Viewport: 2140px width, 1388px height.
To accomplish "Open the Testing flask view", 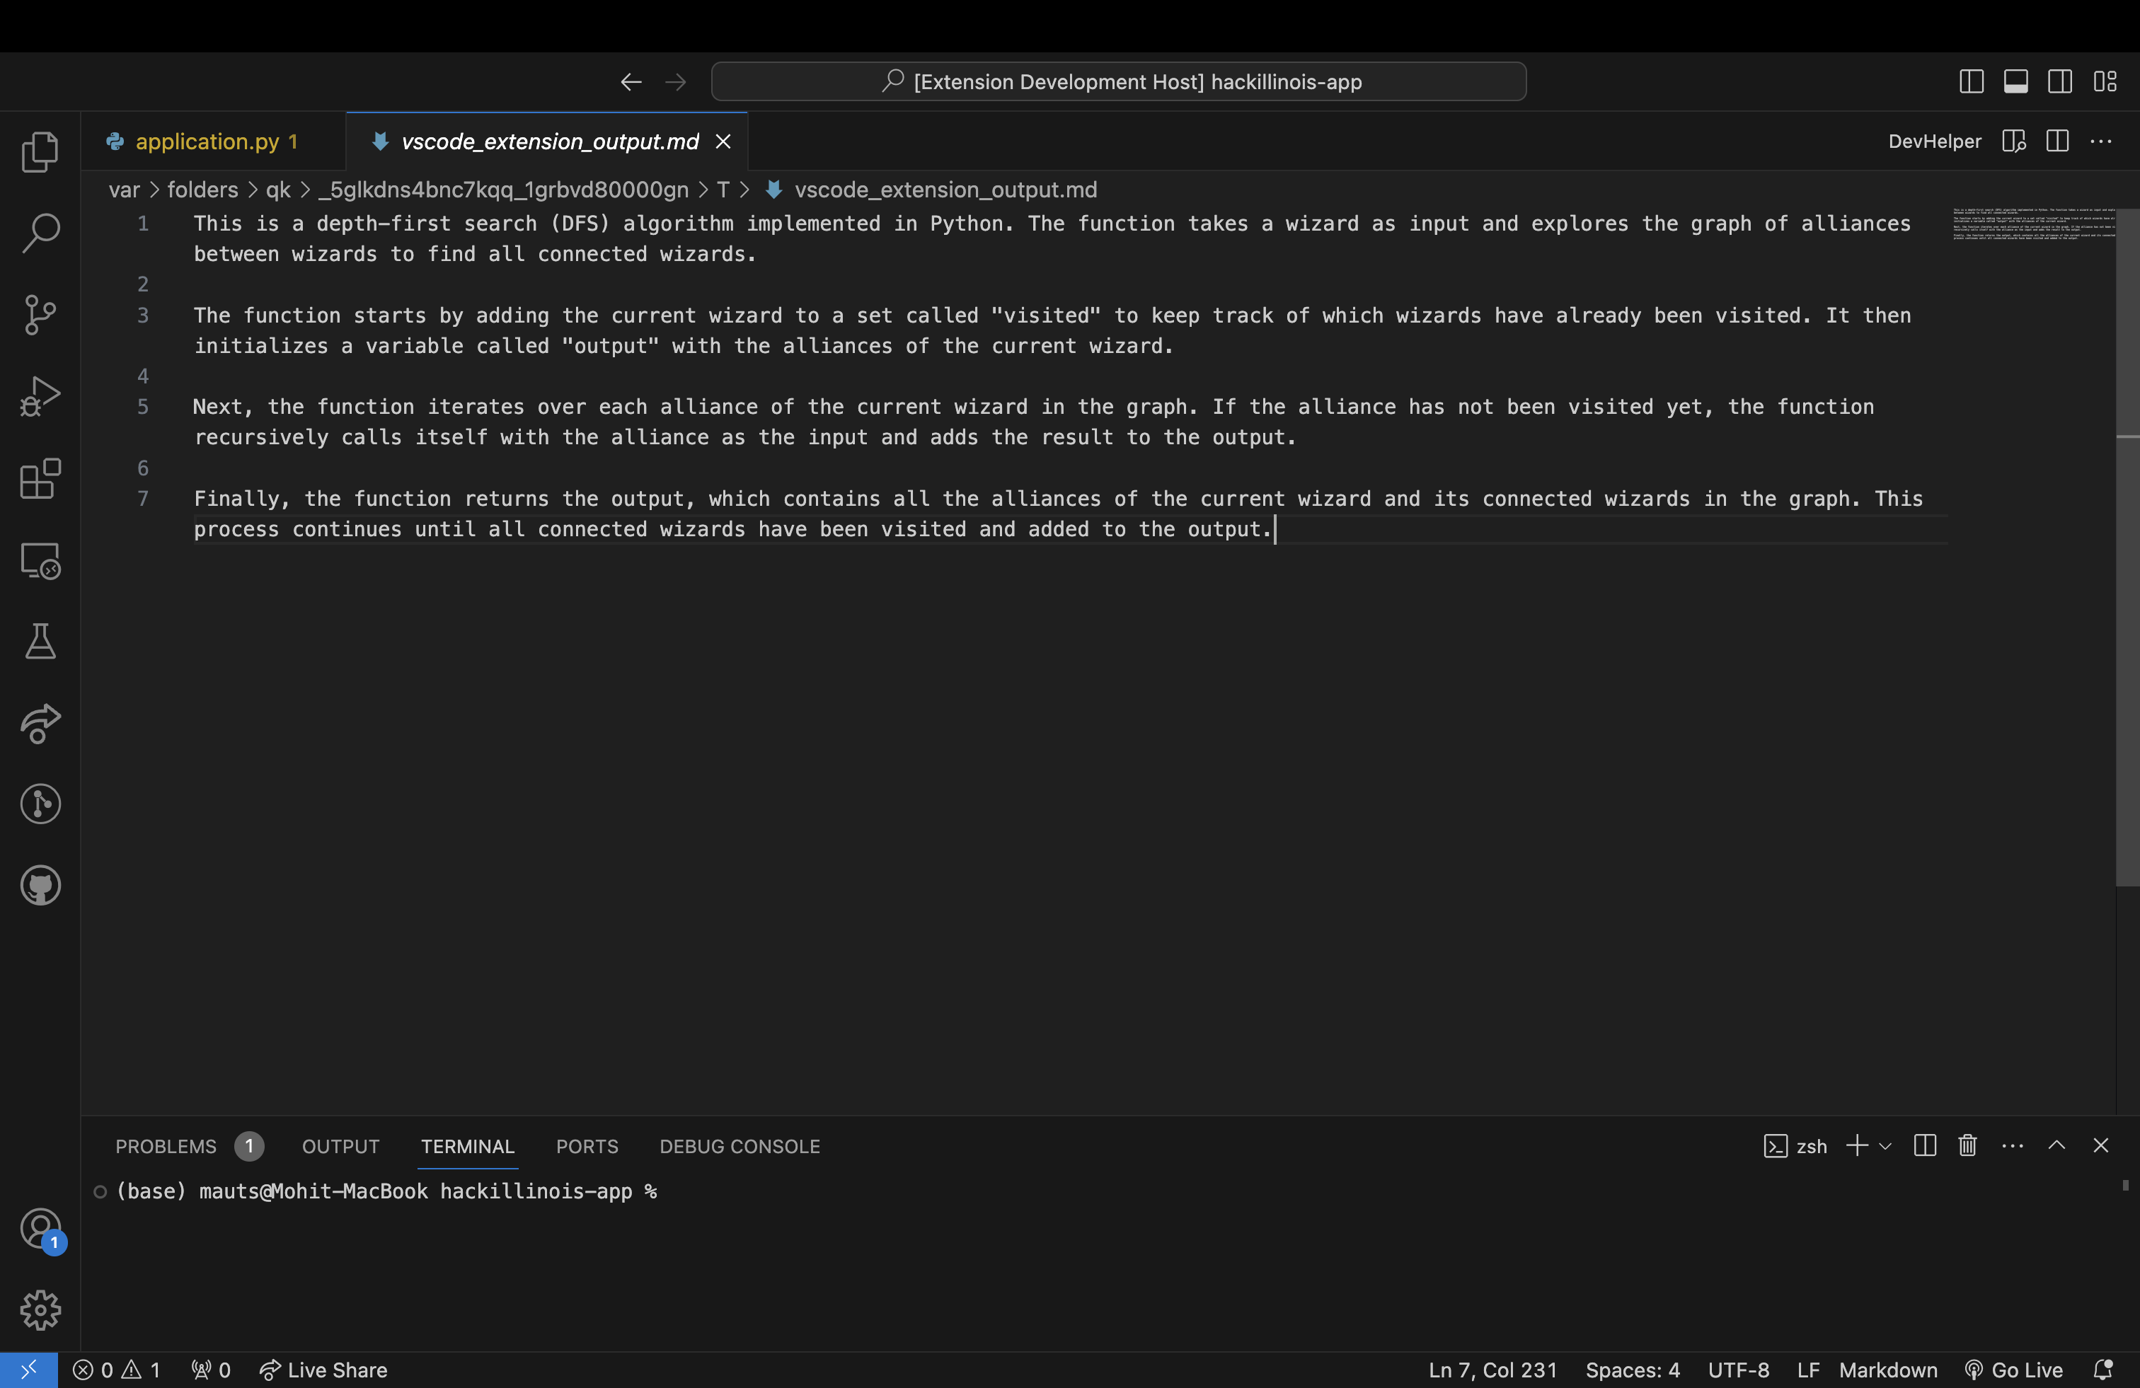I will click(40, 641).
